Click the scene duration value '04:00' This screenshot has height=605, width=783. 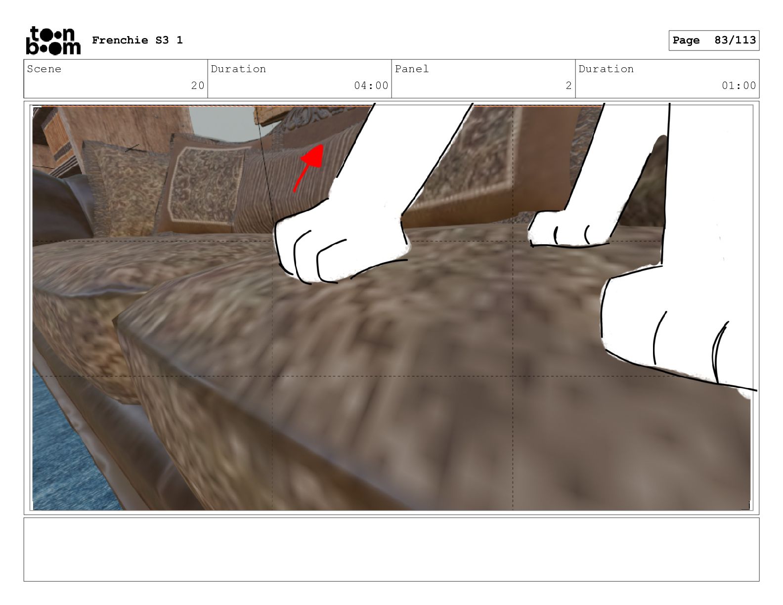tap(371, 86)
